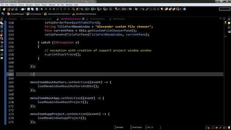Image resolution: width=231 pixels, height=130 pixels.
Task: Click the Search magnifier toolbar icon
Action: [178, 9]
